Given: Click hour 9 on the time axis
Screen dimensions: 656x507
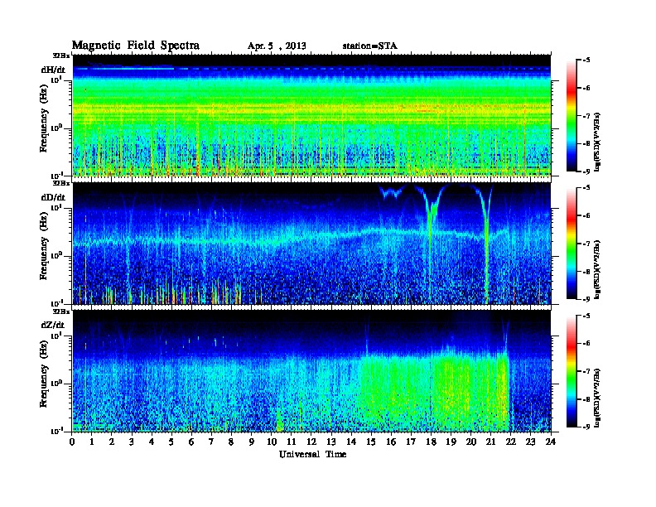Looking at the screenshot, I should pos(252,442).
